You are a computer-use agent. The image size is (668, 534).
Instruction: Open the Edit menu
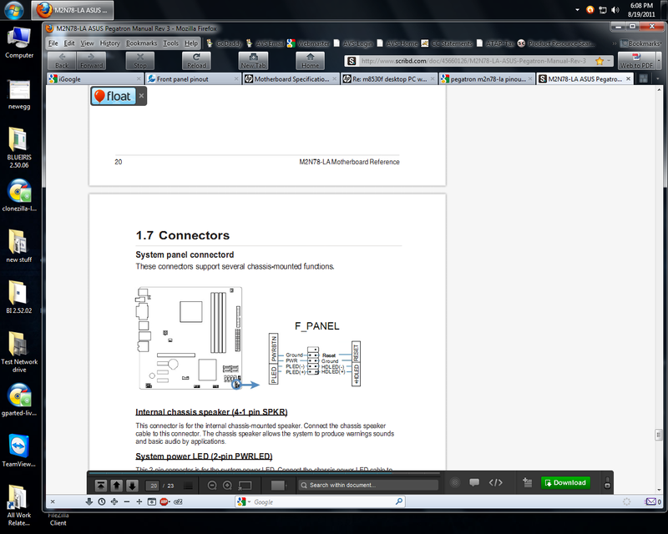(x=69, y=43)
